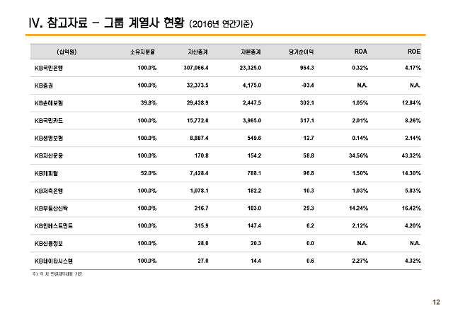Select KB신용정보 total assets value 28.0
Viewport: 453px width, 313px height.
pos(203,244)
